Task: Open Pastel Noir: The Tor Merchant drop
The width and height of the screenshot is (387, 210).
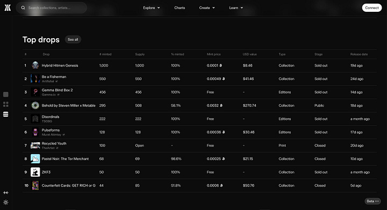Action: (x=65, y=159)
